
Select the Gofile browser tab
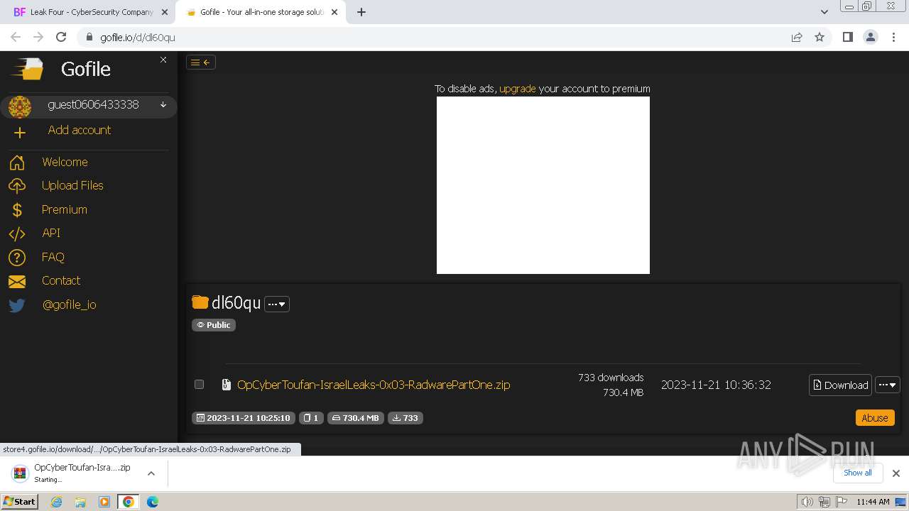[261, 12]
